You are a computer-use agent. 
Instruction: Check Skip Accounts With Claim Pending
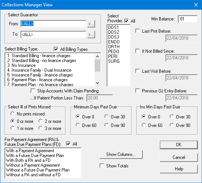click(33, 91)
